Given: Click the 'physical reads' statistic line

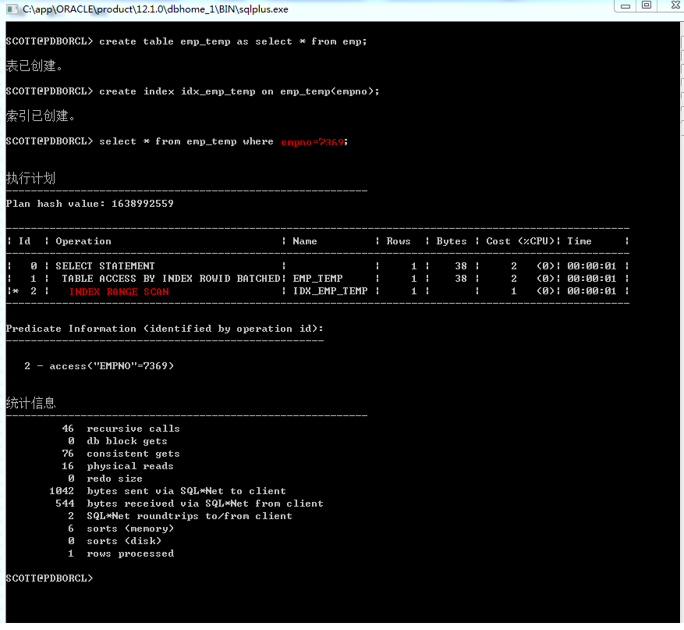Looking at the screenshot, I should click(x=118, y=466).
